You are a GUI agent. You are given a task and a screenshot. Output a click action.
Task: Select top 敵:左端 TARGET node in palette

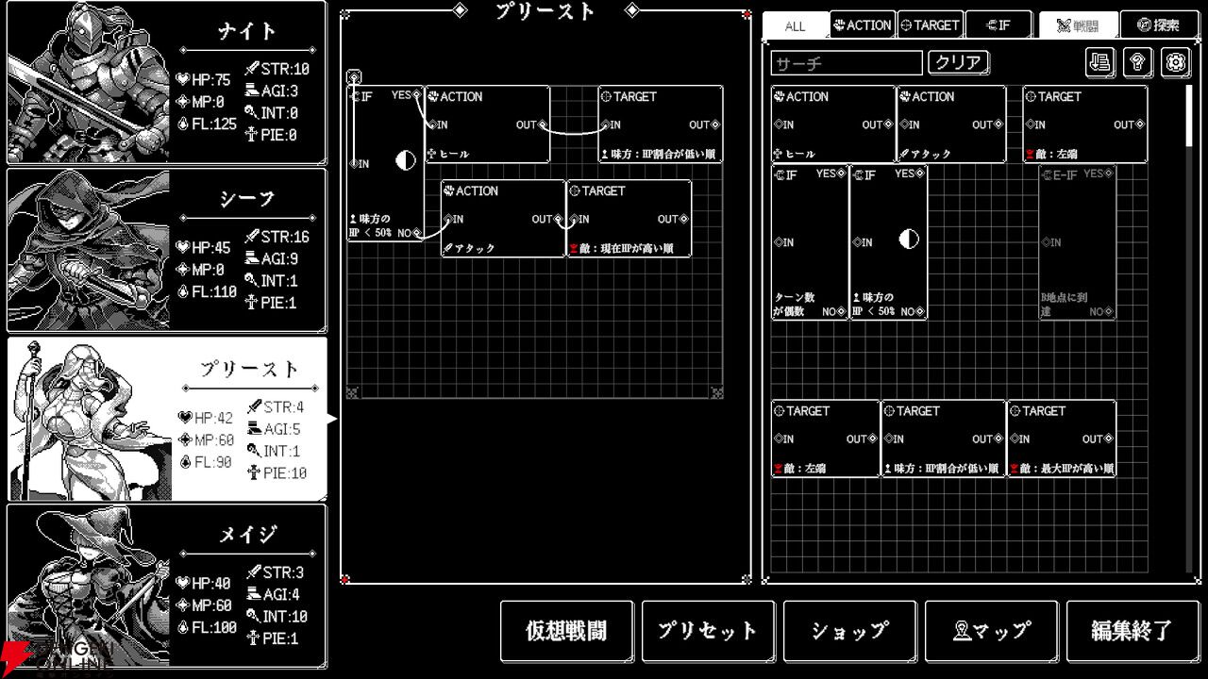coord(1085,124)
